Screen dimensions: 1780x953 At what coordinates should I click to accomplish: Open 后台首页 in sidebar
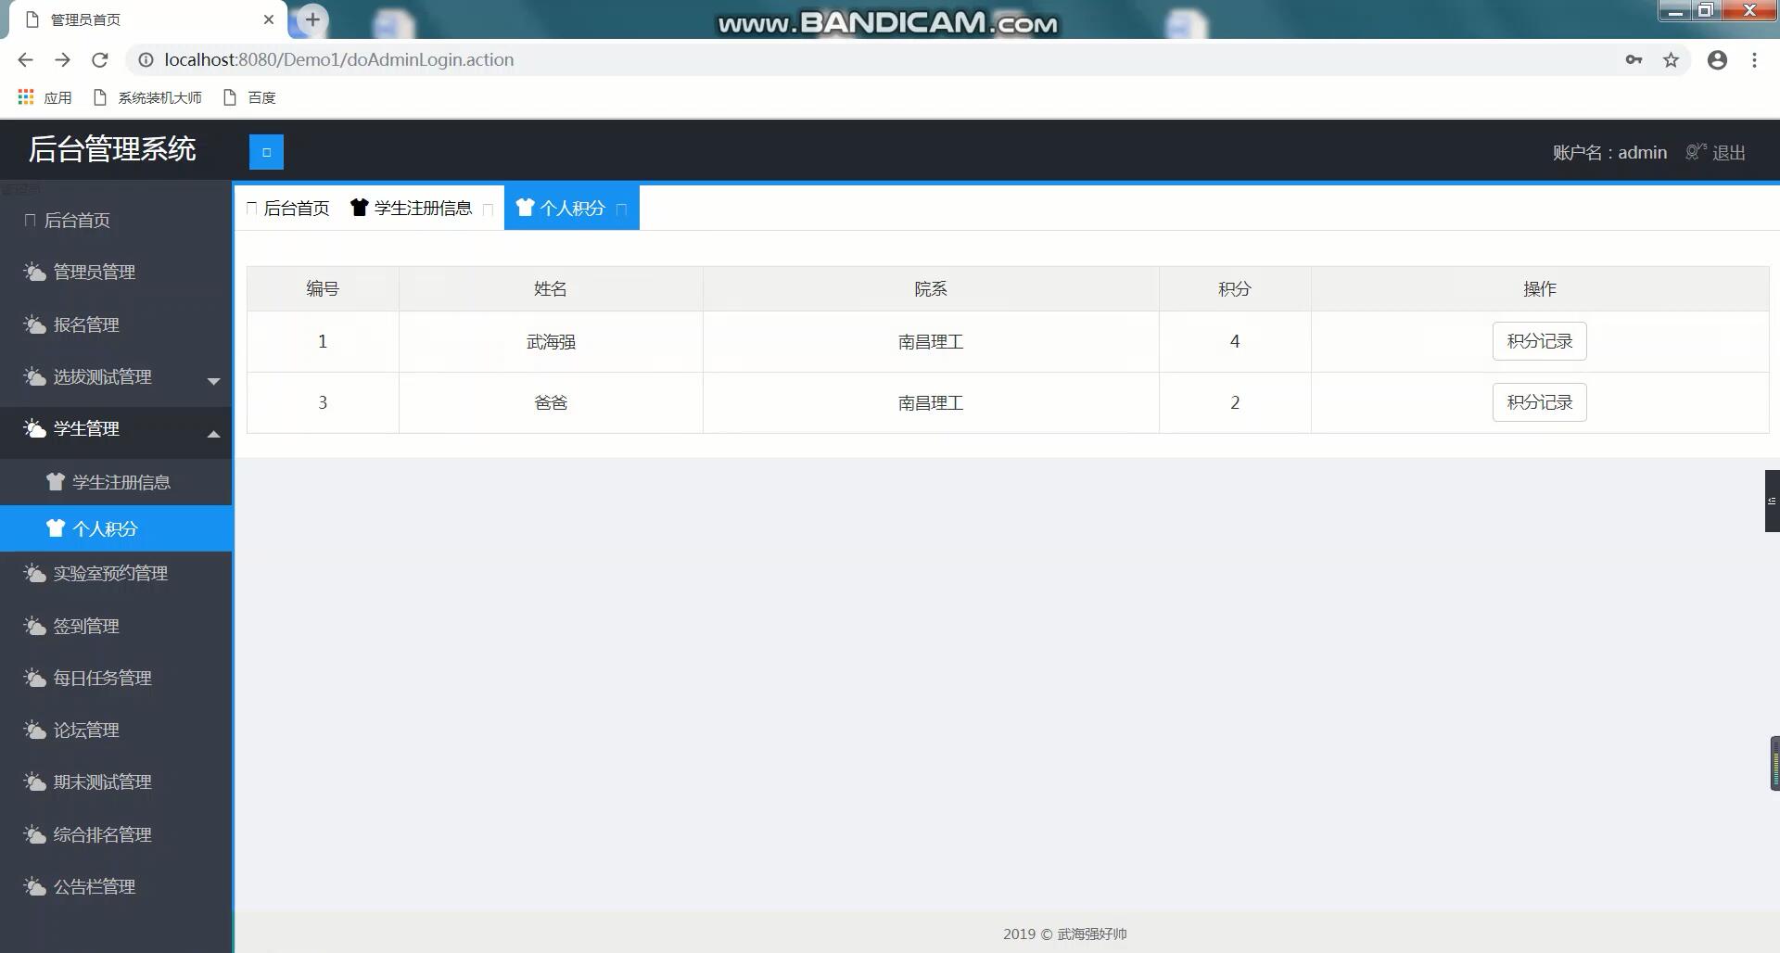(116, 220)
